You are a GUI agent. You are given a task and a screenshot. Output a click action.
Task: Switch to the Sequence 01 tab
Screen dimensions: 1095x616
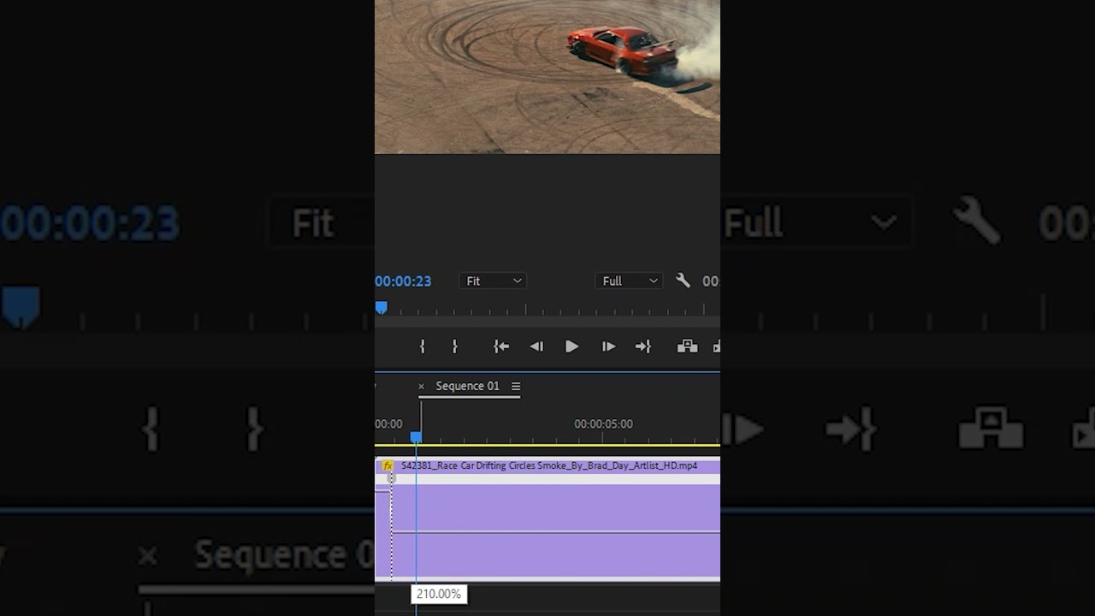click(467, 386)
